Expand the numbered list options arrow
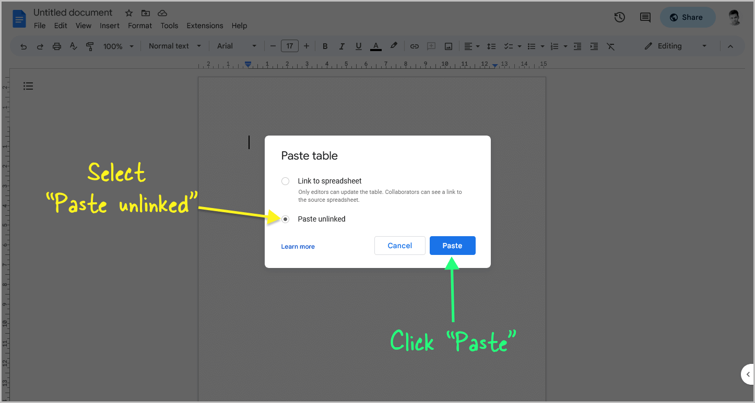The image size is (755, 403). [565, 46]
